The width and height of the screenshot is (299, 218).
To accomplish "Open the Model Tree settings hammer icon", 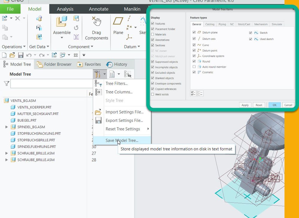I will click(98, 74).
